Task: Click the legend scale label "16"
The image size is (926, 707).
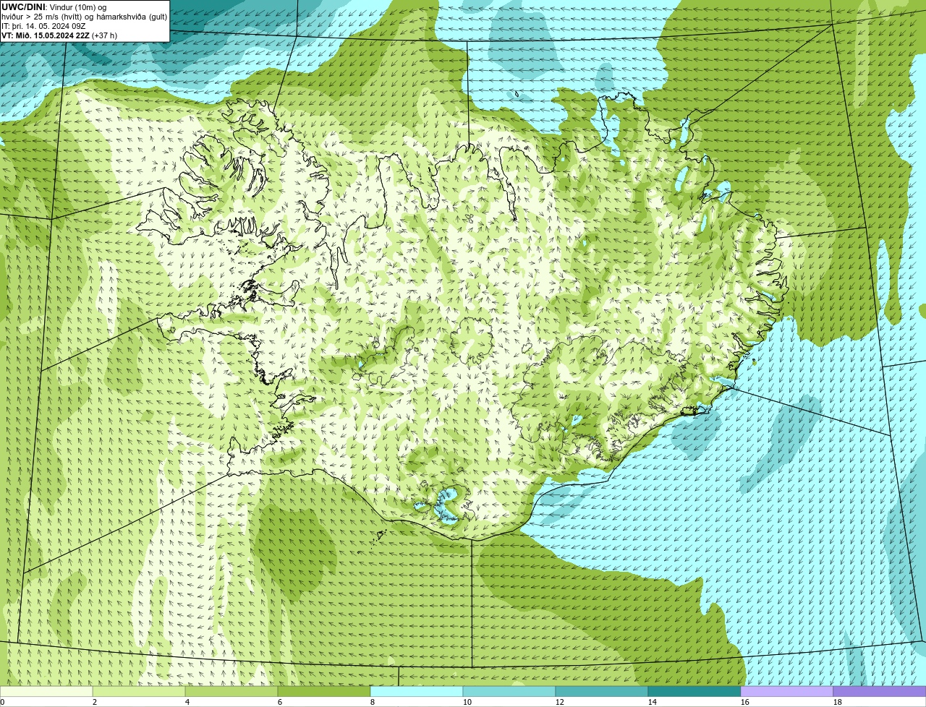Action: pyautogui.click(x=745, y=702)
